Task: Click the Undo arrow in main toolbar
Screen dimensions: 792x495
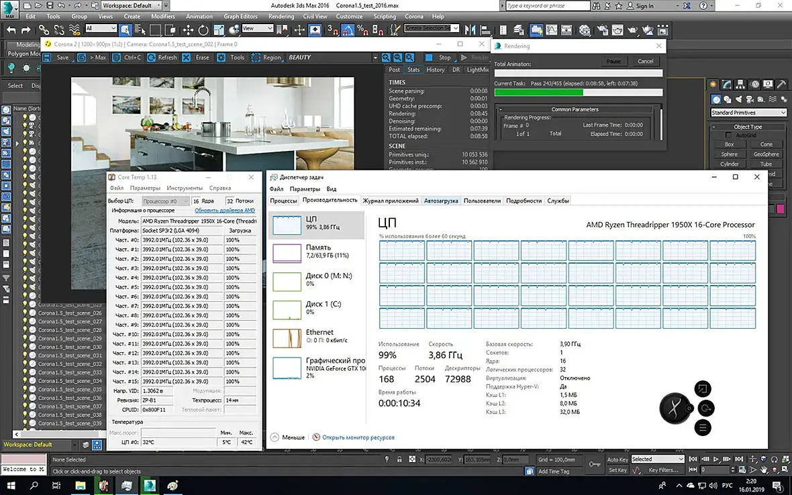Action: [11, 30]
